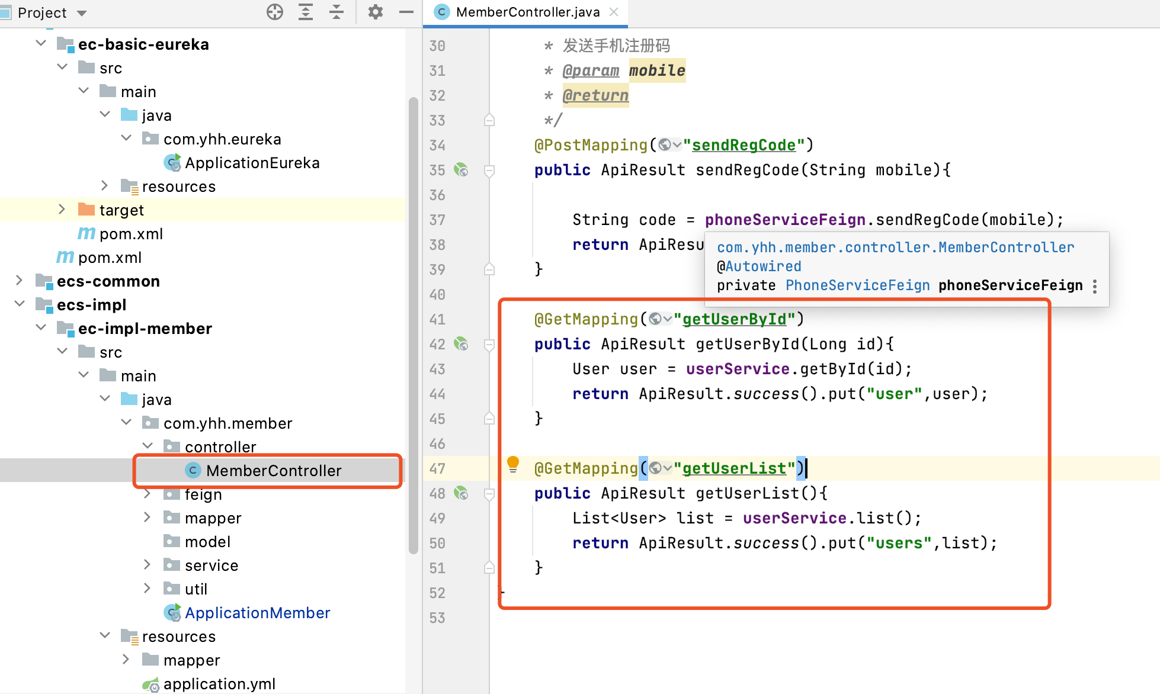Viewport: 1160px width, 694px height.
Task: Open ApplicationMember in the project tree
Action: [257, 613]
